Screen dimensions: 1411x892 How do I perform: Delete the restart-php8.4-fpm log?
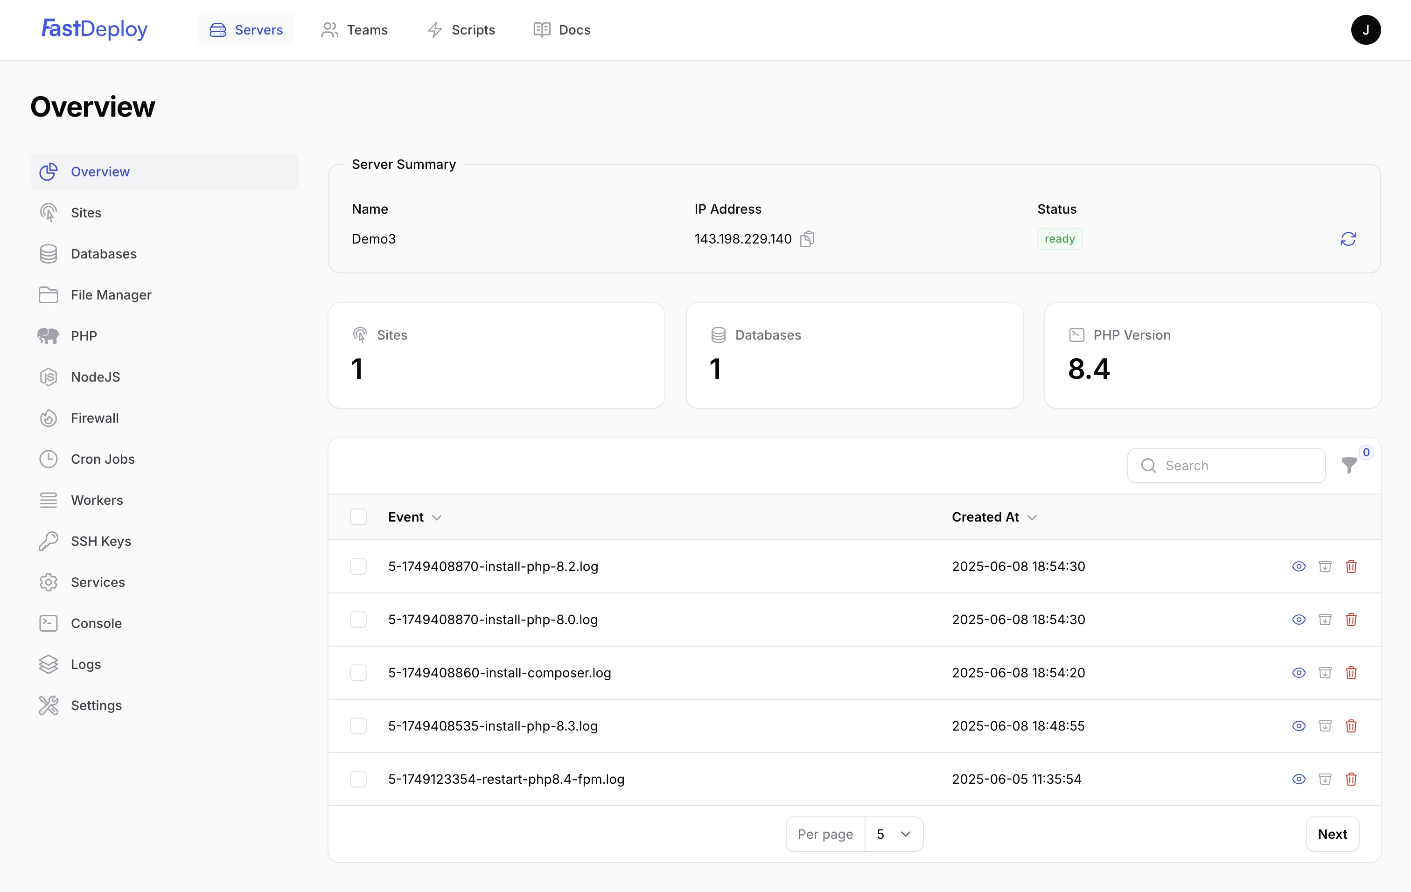pyautogui.click(x=1351, y=779)
